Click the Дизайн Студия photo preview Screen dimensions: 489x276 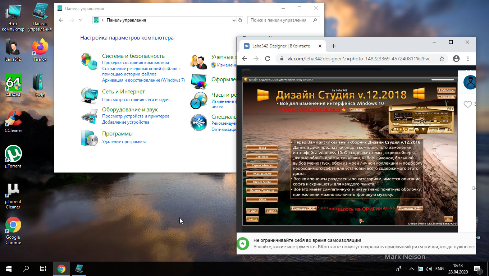pos(350,151)
